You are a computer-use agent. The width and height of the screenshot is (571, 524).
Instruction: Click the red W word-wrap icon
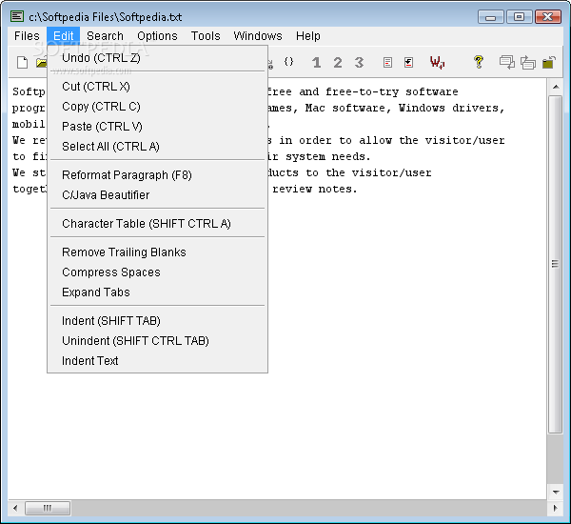(x=437, y=62)
